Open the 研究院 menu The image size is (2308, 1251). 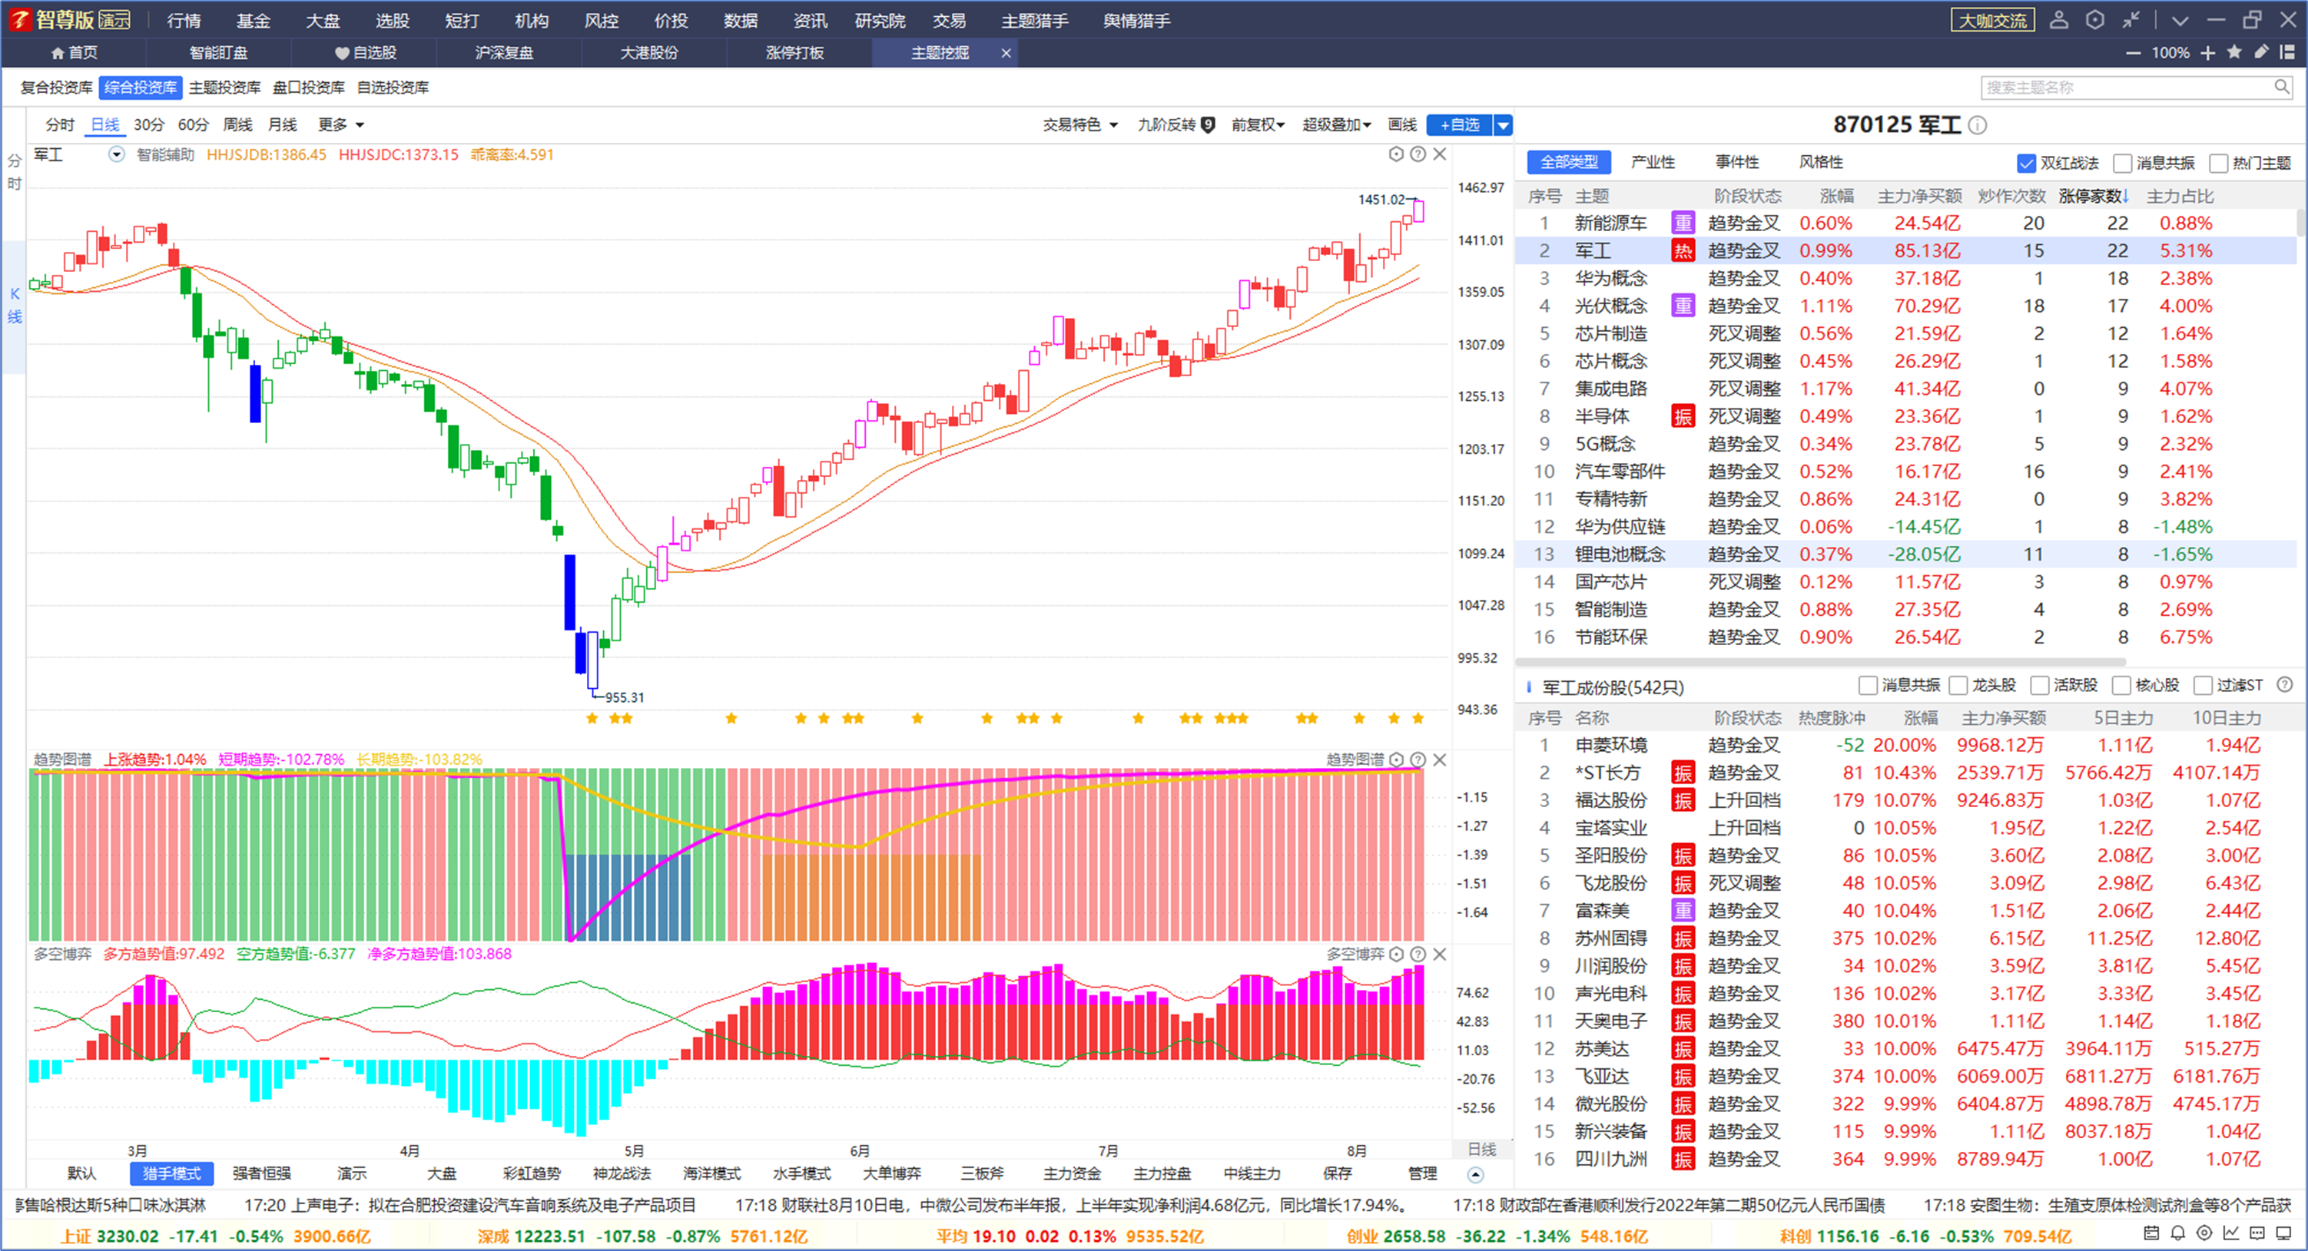pos(880,20)
